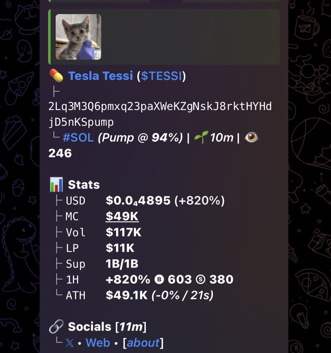Open the X social link icon

70,343
